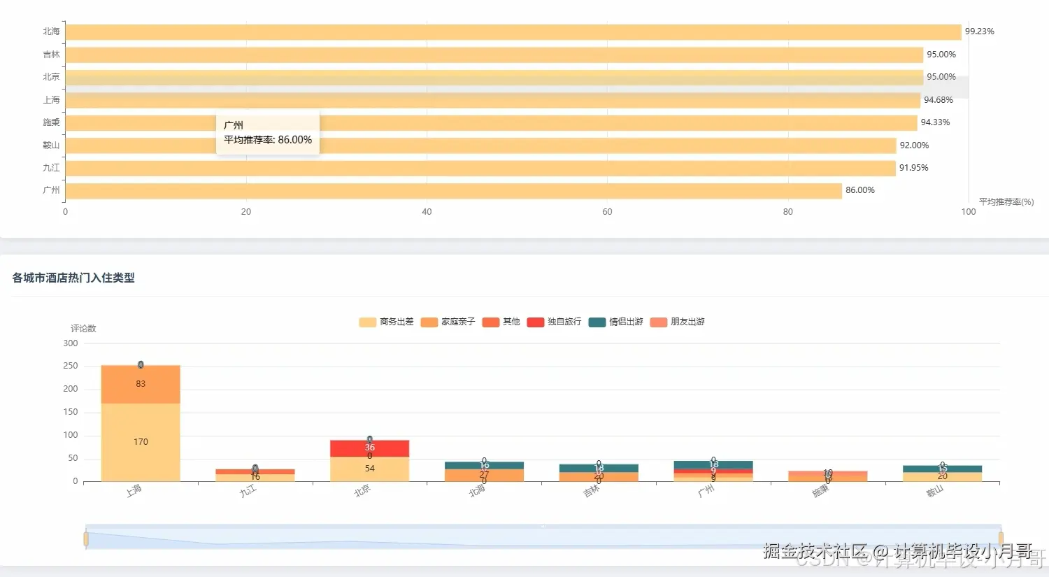Click the 300 tick on the 评论数 axis
The width and height of the screenshot is (1049, 577).
[x=71, y=343]
